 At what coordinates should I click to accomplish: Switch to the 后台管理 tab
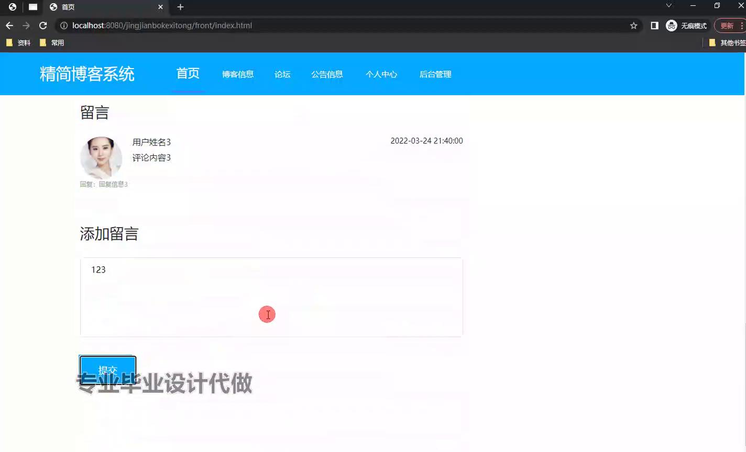(x=435, y=74)
